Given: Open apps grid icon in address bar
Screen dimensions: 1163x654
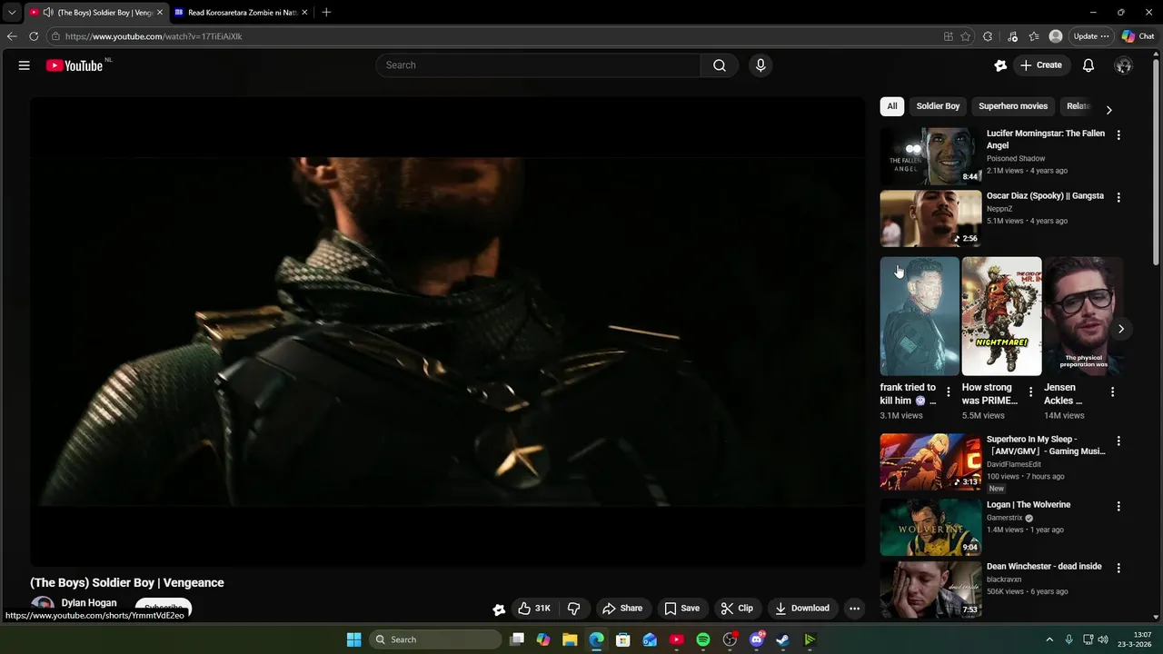Looking at the screenshot, I should [x=949, y=36].
